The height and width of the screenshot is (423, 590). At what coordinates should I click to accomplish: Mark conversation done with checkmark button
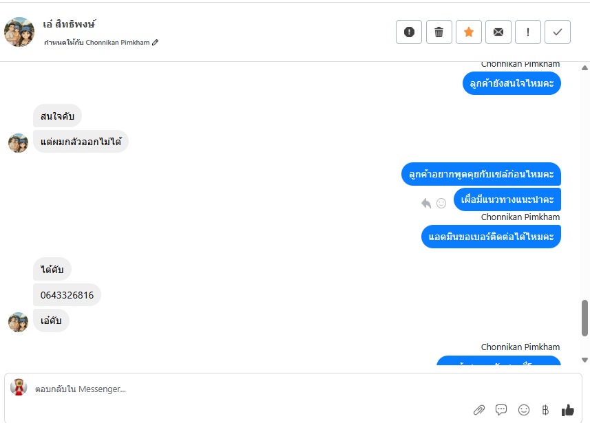(558, 32)
